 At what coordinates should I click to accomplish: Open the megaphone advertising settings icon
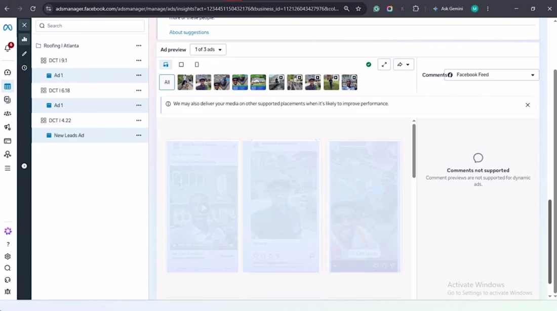[8, 127]
